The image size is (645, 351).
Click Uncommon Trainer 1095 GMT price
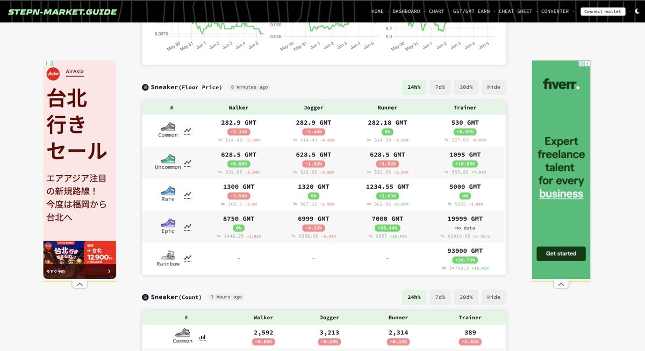point(465,155)
